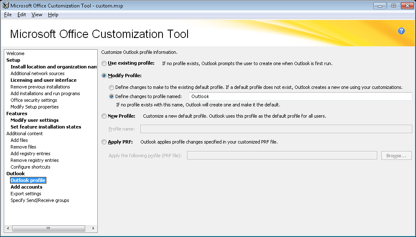
Task: Select the Apply PRF radio button
Action: (x=104, y=142)
